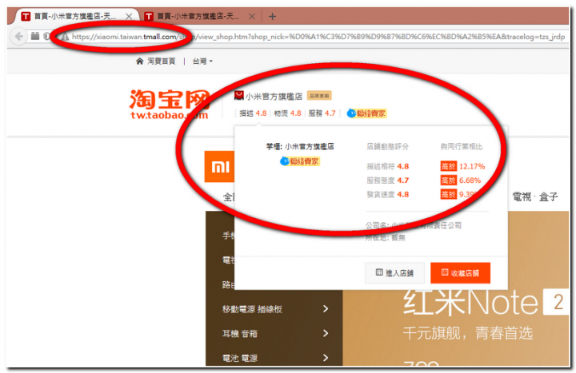The width and height of the screenshot is (576, 373).
Task: Click the 淘宝网 tw.taobao.com logo
Action: [x=170, y=104]
